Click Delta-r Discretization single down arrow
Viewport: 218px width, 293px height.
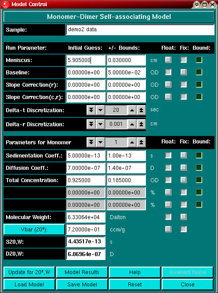[x=100, y=124]
